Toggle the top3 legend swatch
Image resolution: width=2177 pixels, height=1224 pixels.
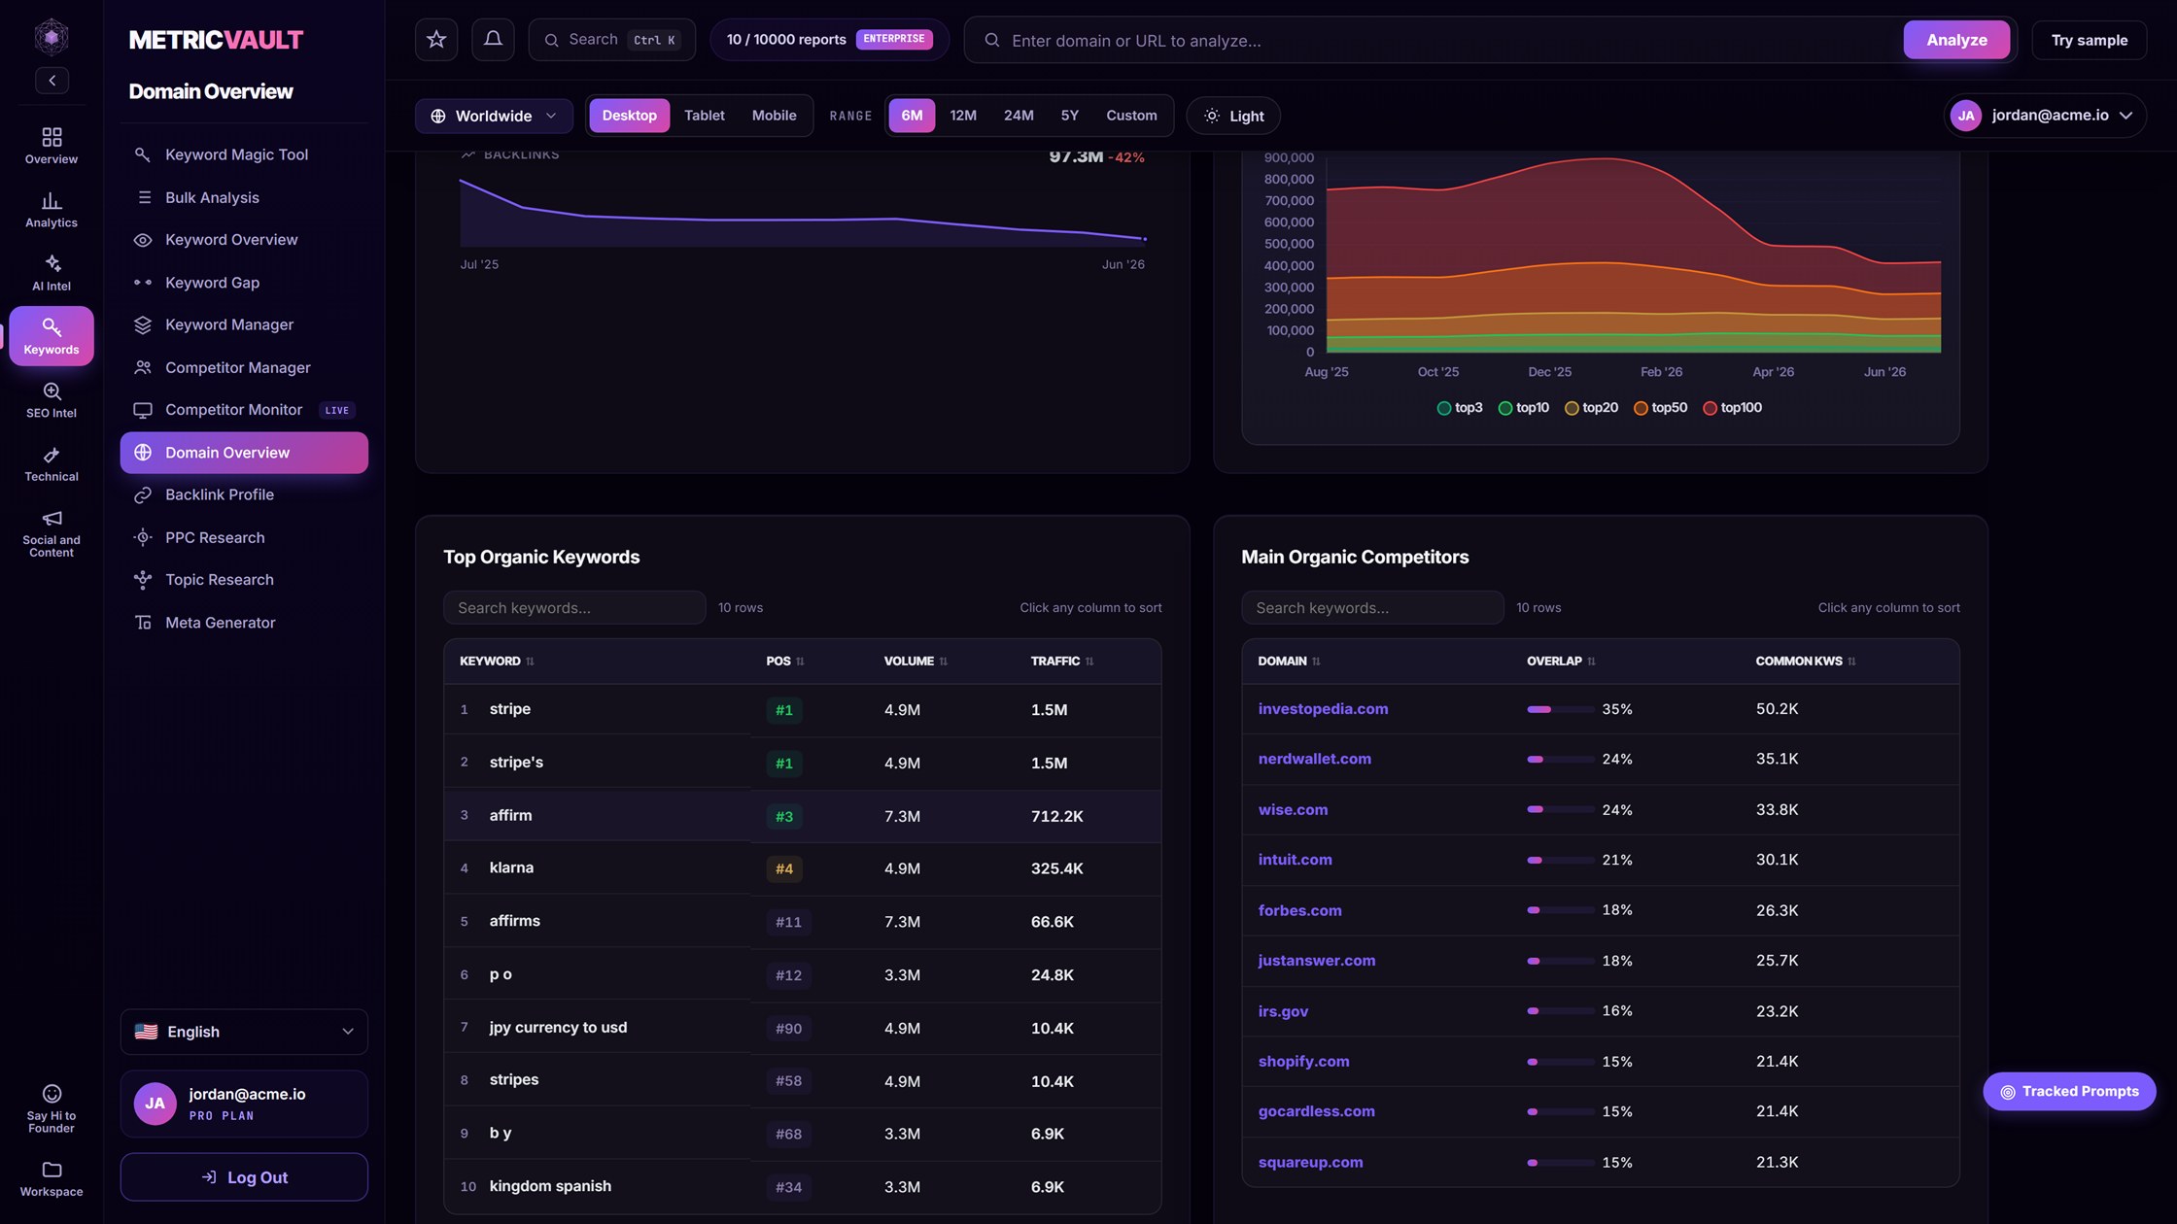[x=1443, y=408]
